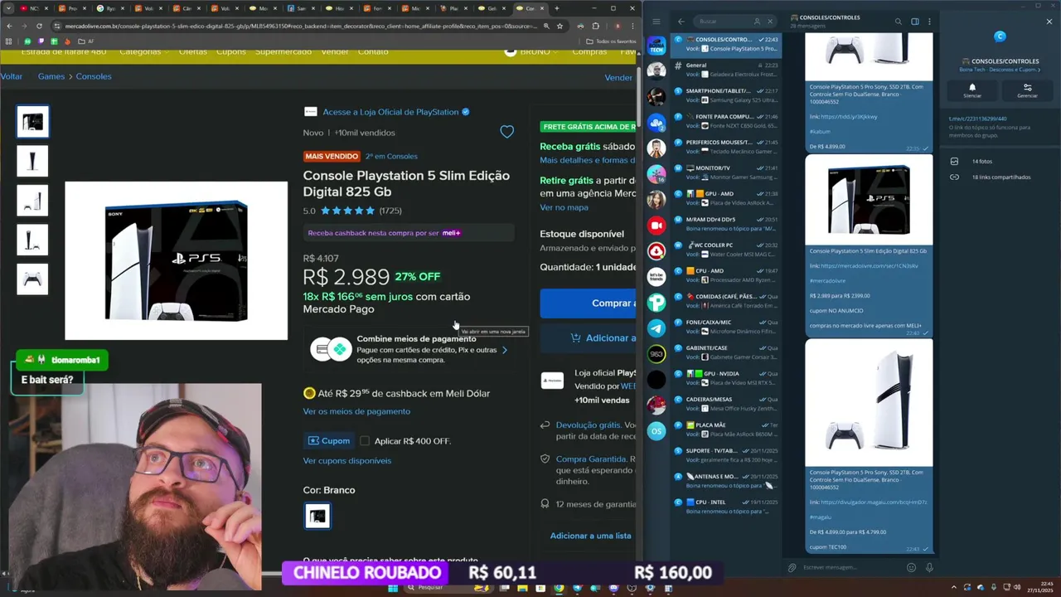
Task: Click Comprar agora button
Action: click(588, 303)
